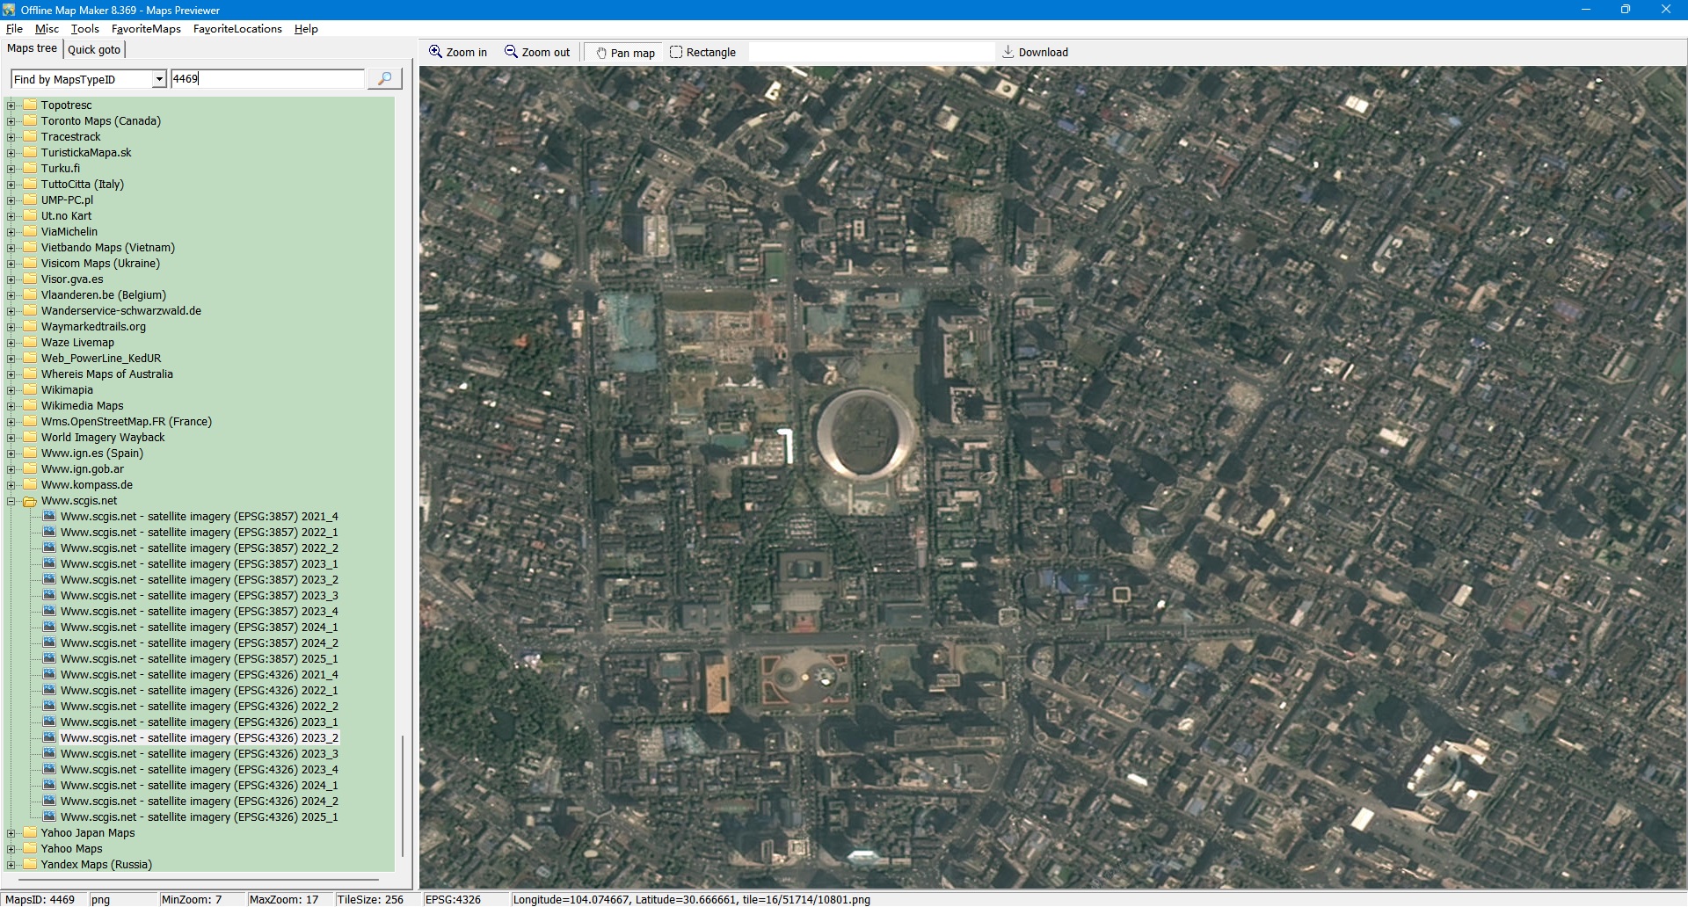
Task: Collapse the Www.scgis.net tree node
Action: click(11, 501)
